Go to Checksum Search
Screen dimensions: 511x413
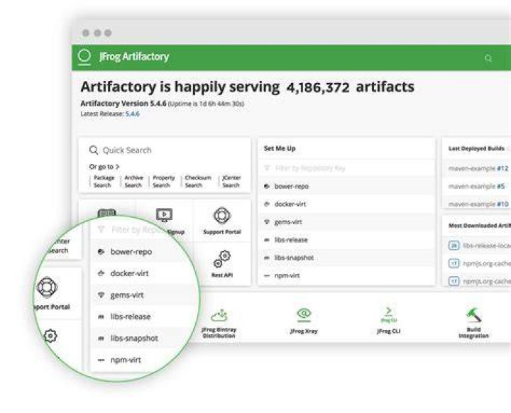pyautogui.click(x=198, y=182)
